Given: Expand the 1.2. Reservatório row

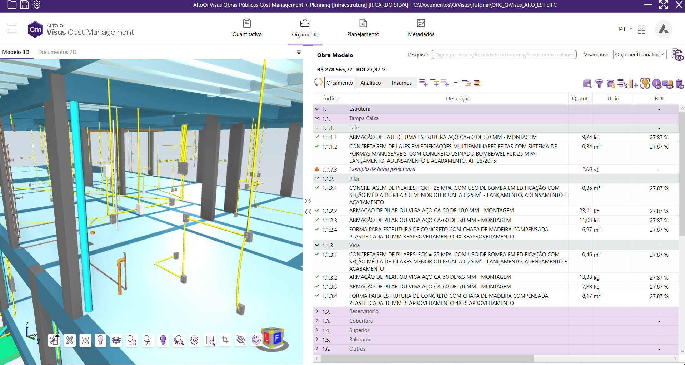Looking at the screenshot, I should coord(317,311).
